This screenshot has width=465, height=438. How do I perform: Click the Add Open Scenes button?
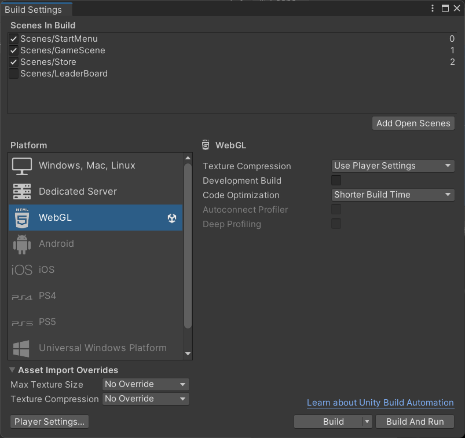click(413, 123)
